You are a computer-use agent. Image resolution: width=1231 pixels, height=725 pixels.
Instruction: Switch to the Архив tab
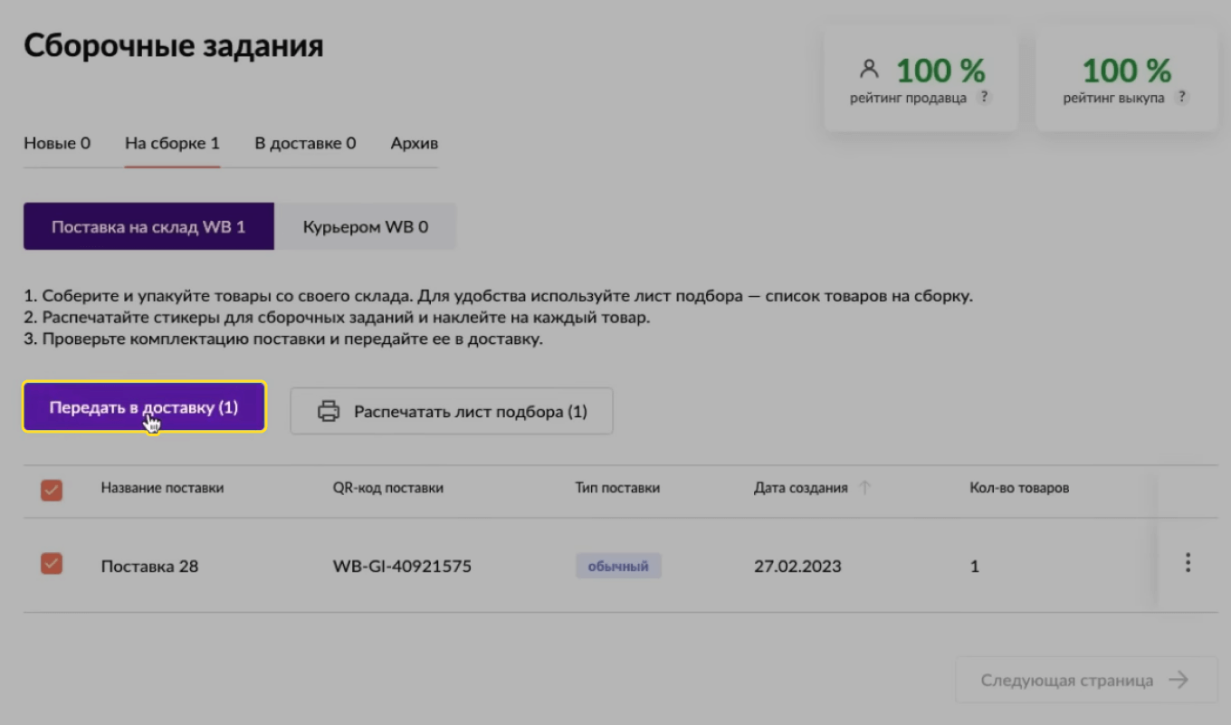(x=413, y=143)
